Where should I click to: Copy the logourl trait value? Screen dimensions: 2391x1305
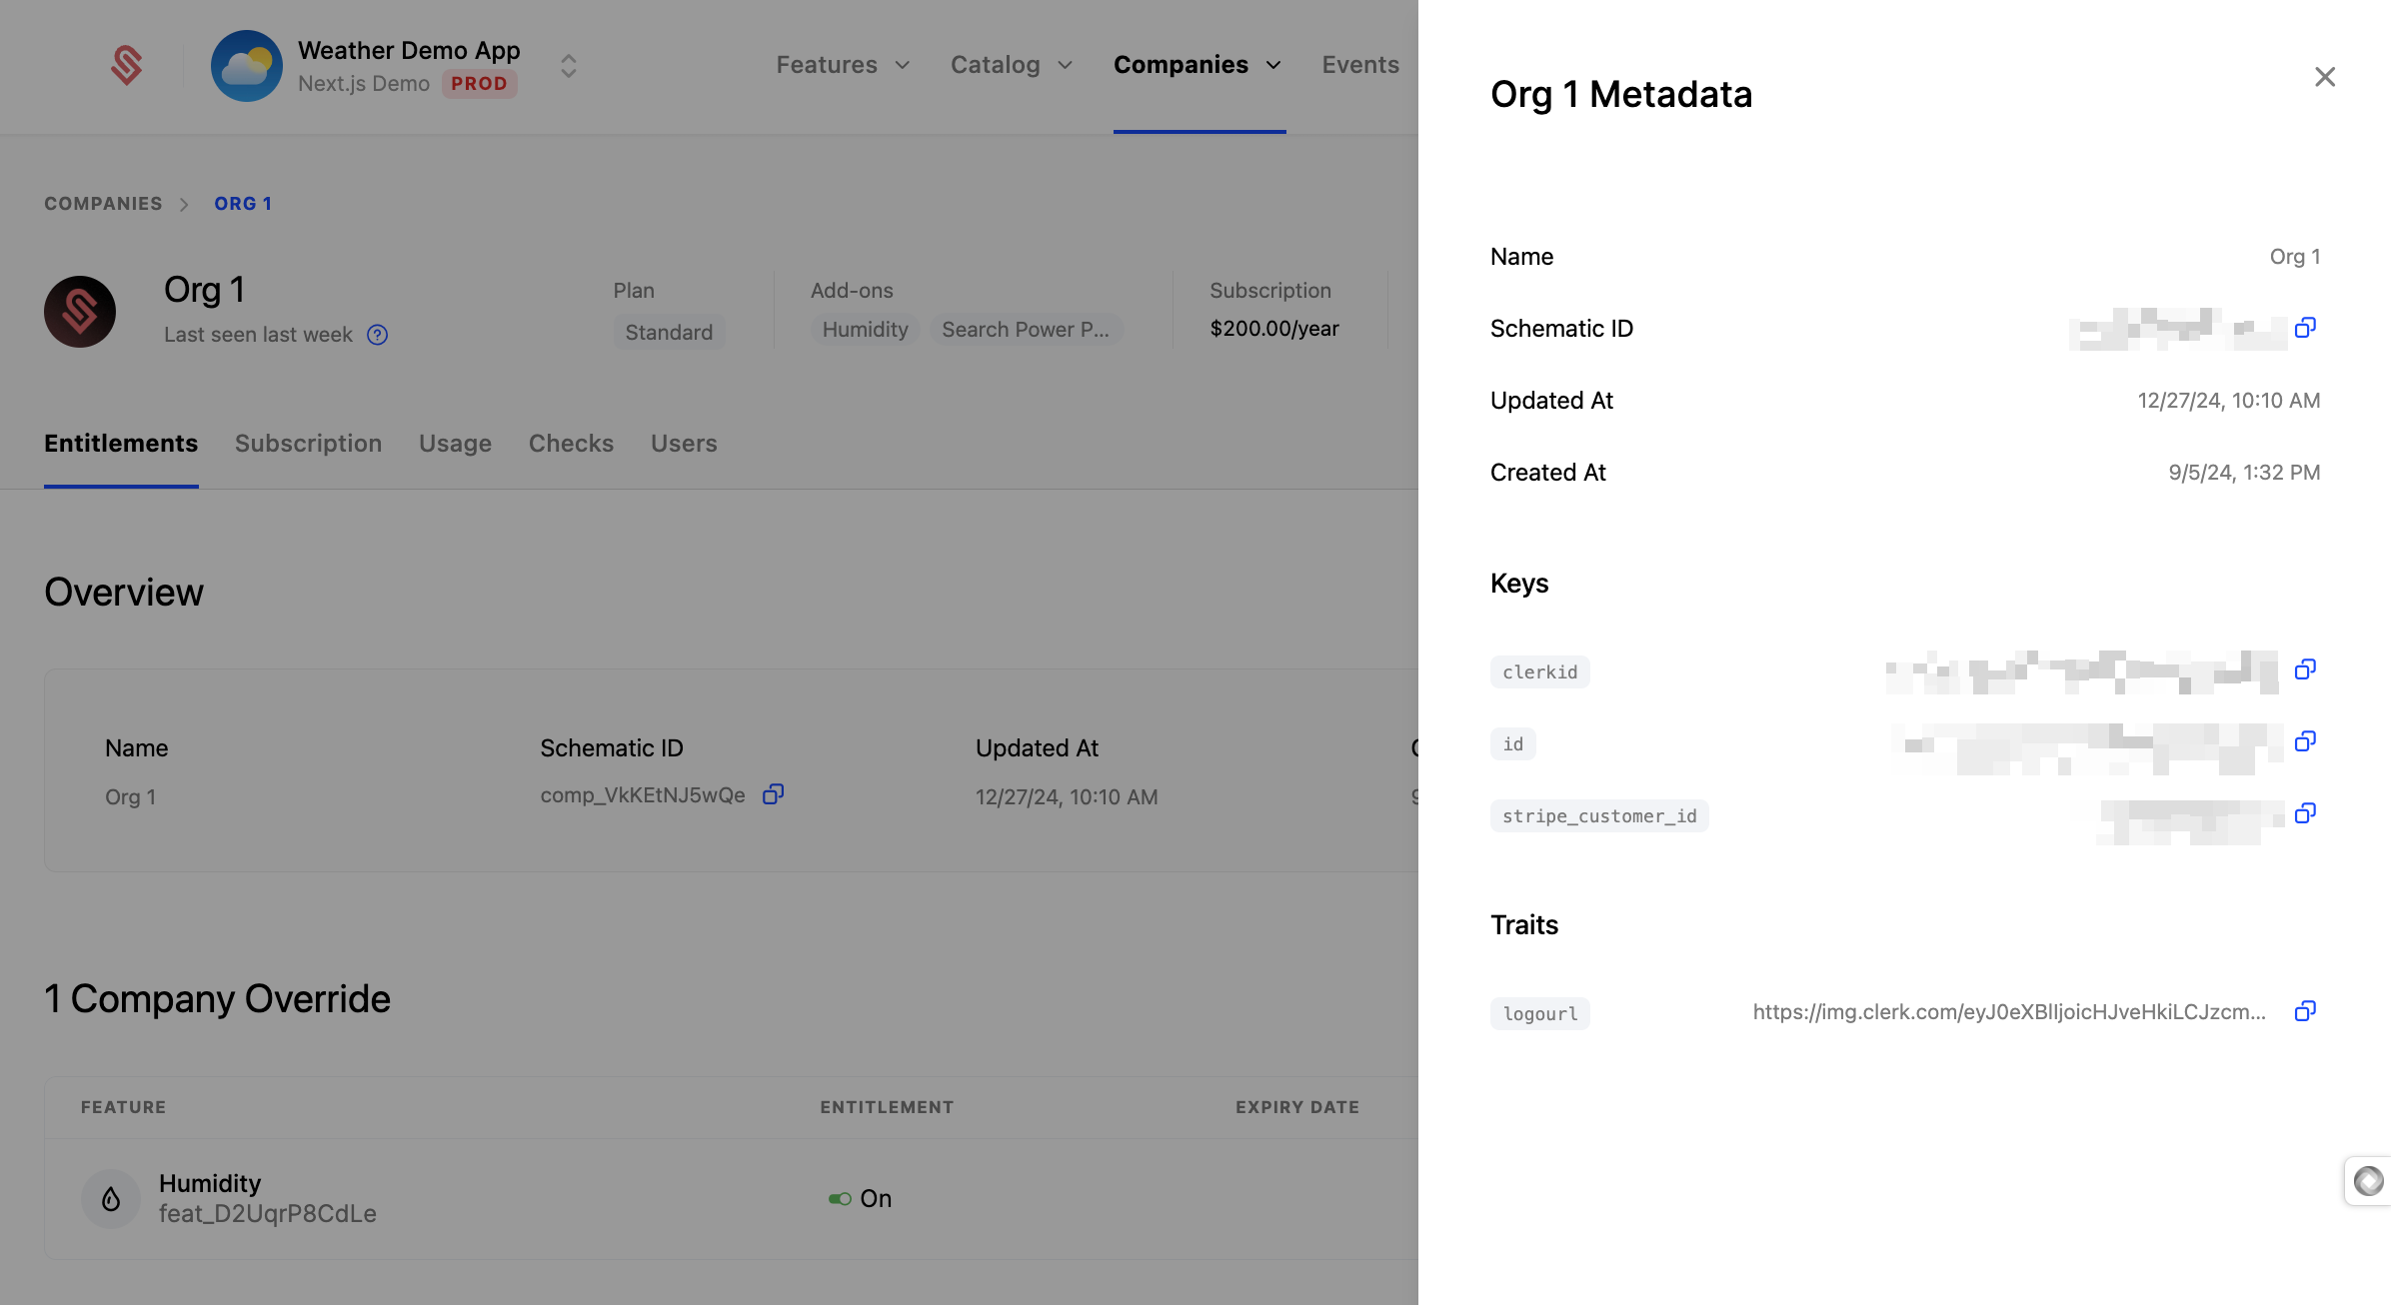click(2305, 1011)
